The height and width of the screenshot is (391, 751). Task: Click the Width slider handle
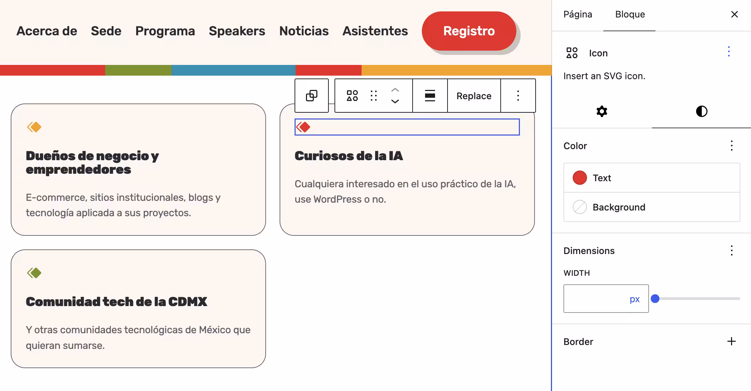[x=655, y=299]
